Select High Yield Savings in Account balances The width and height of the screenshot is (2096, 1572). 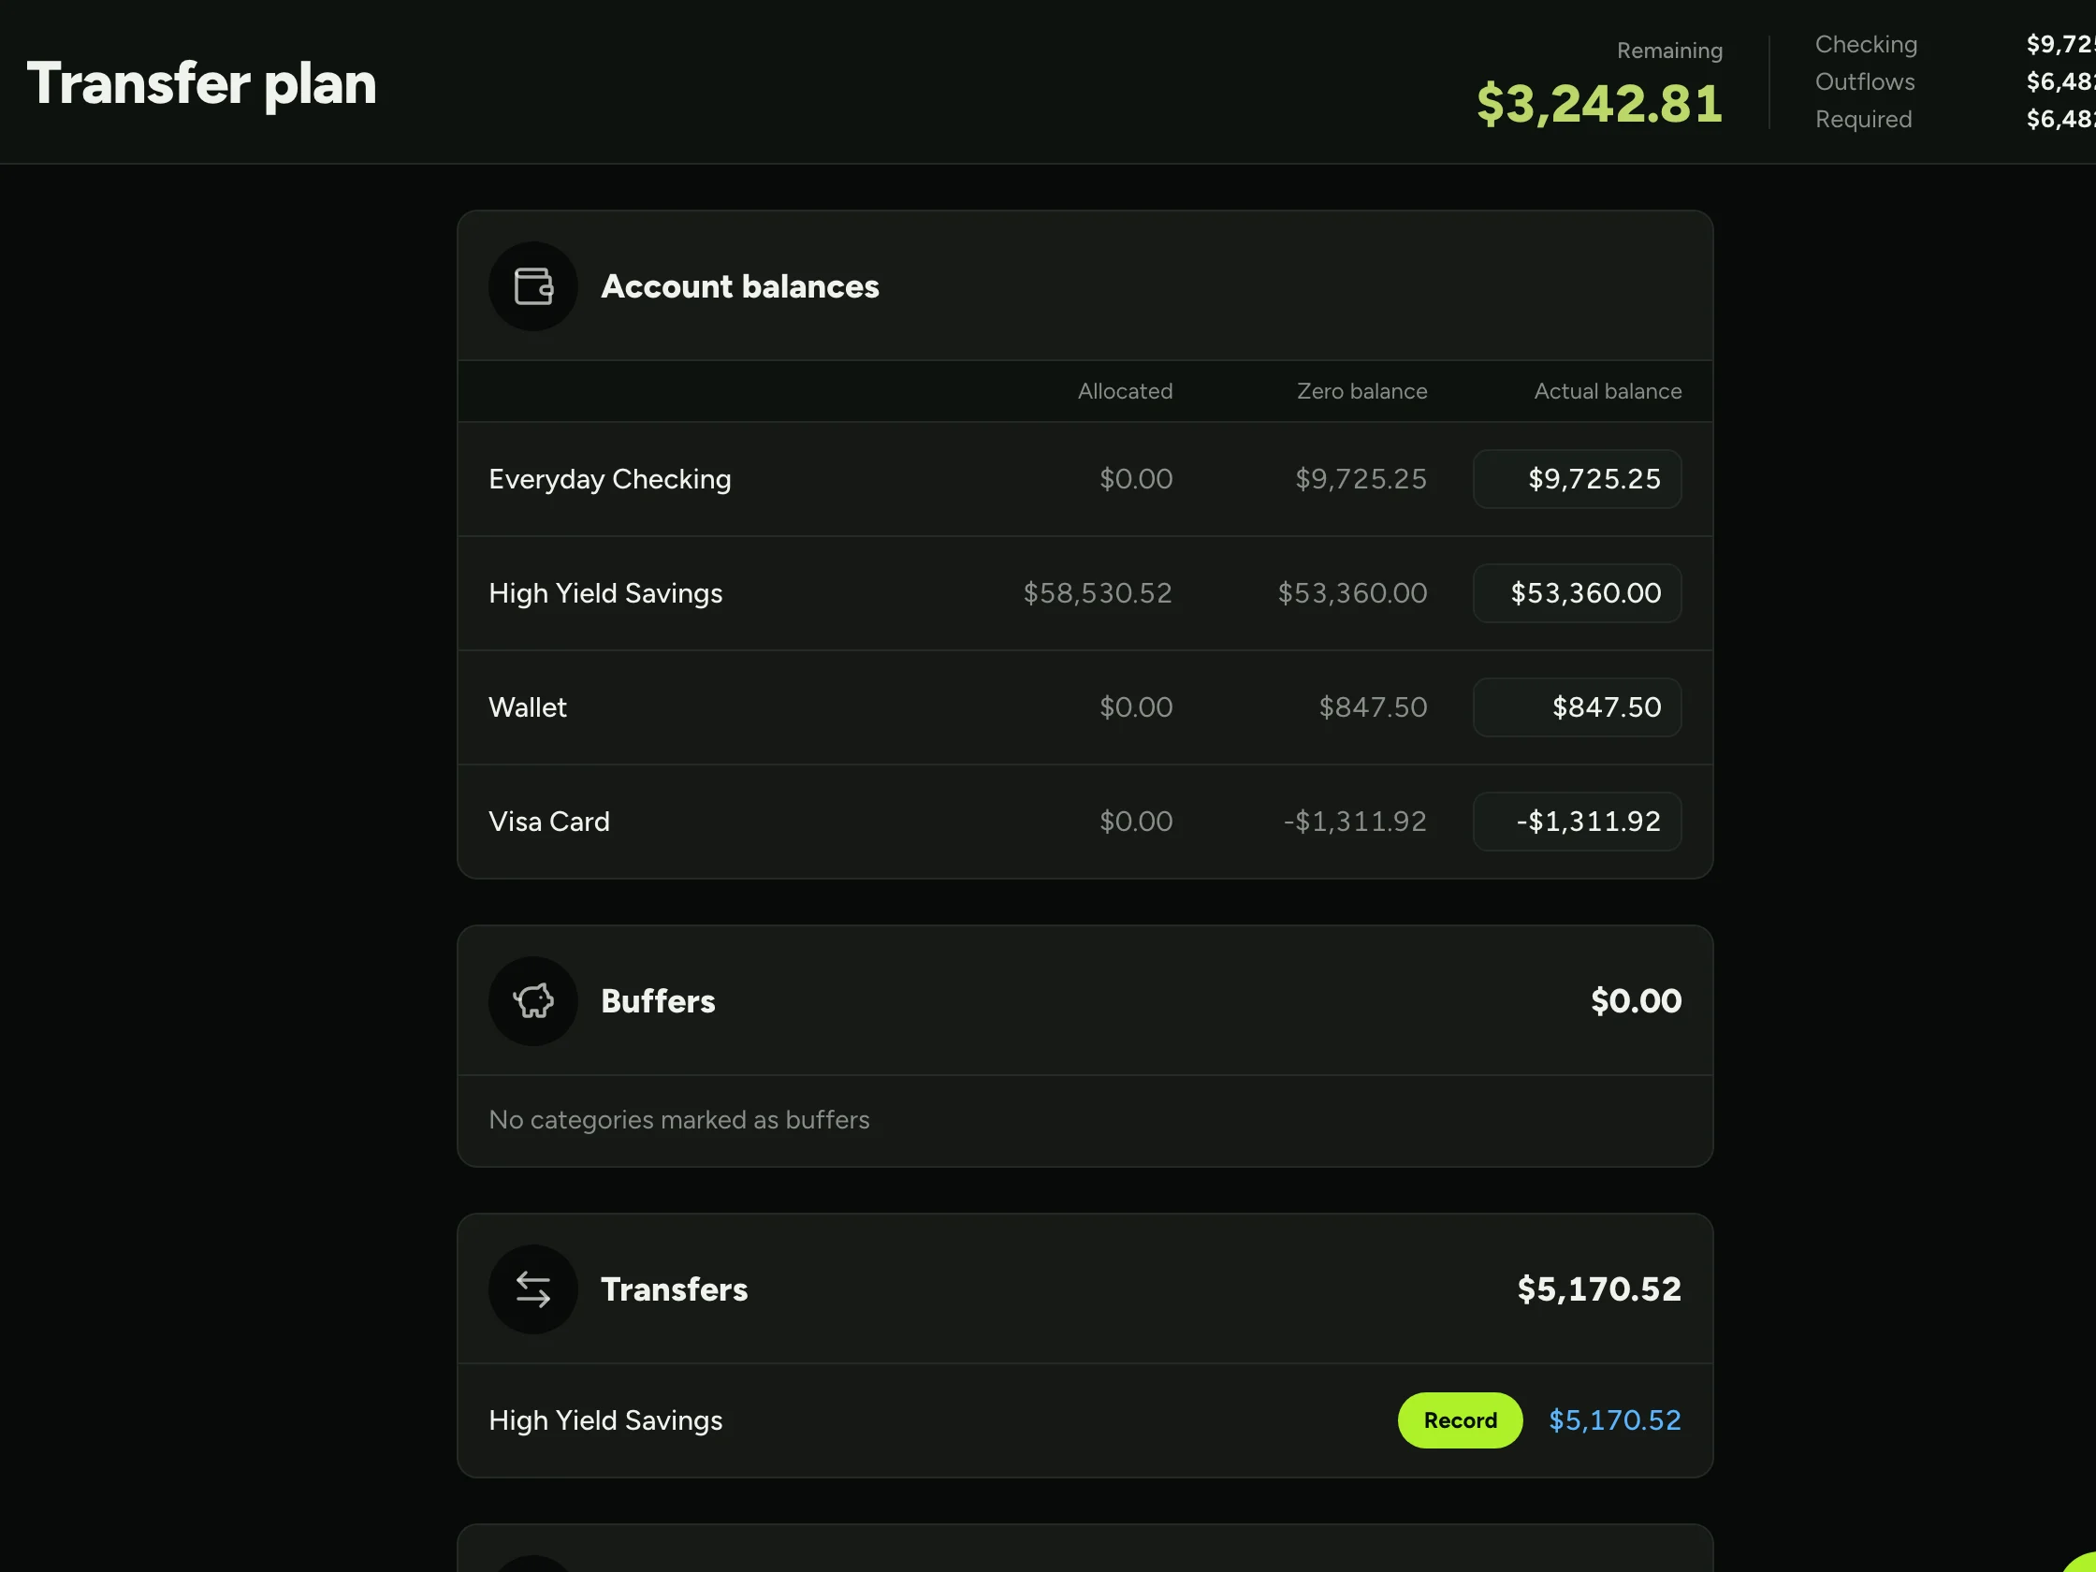coord(605,593)
